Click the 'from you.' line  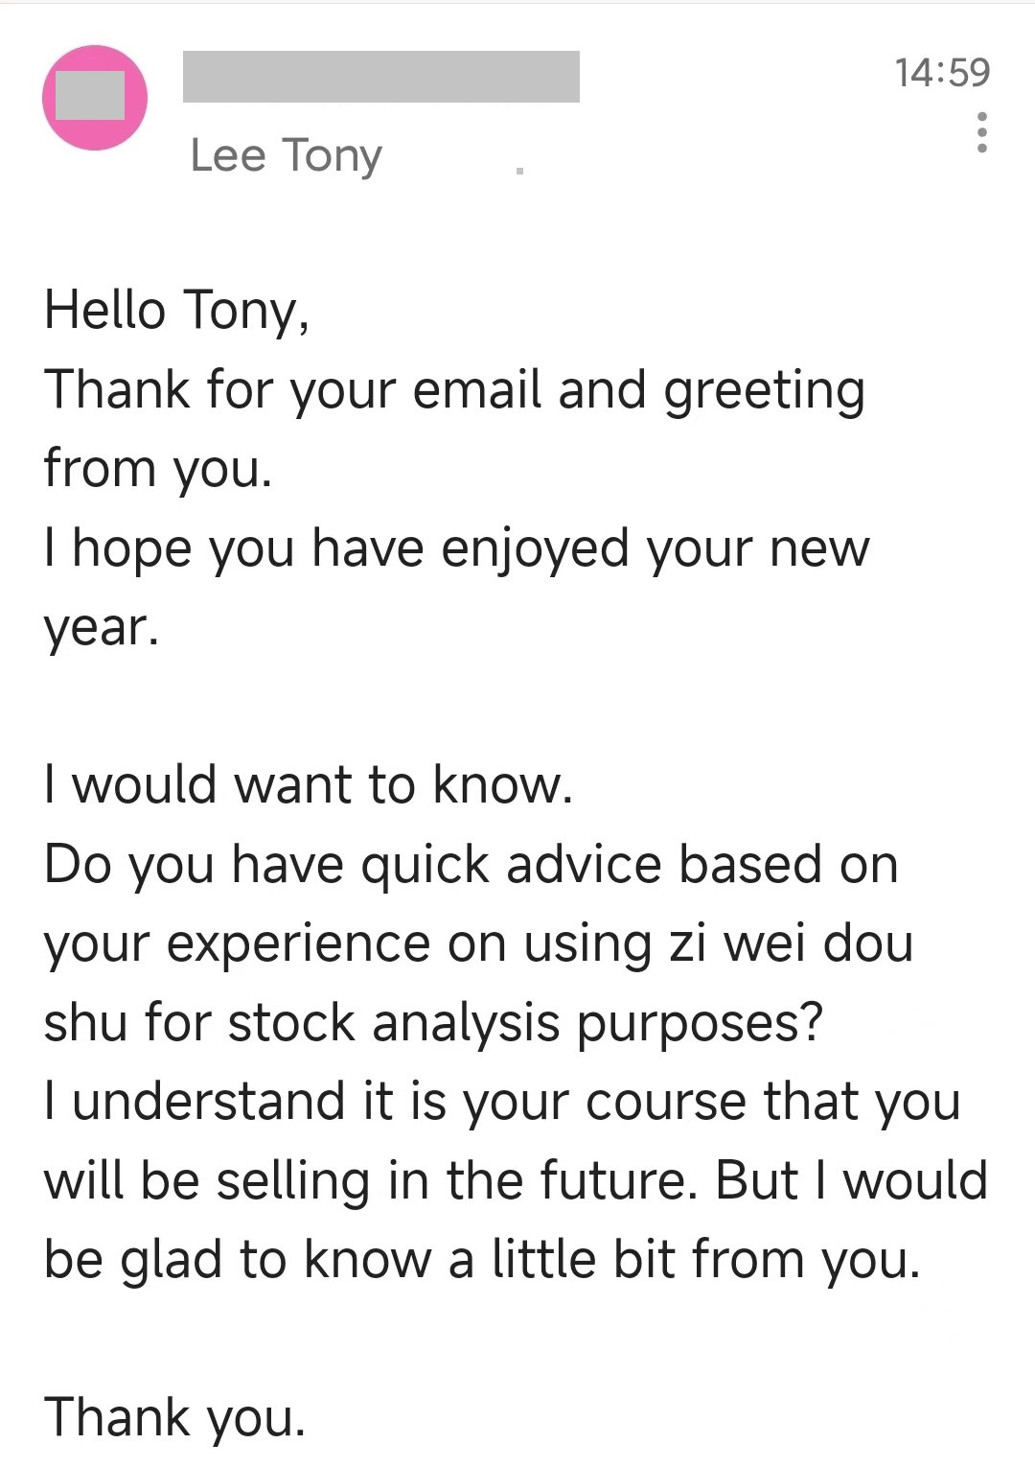click(x=158, y=469)
